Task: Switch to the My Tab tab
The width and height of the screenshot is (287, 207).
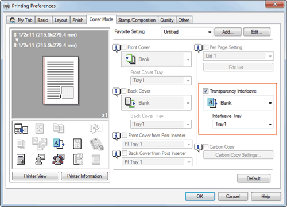Action: click(21, 20)
